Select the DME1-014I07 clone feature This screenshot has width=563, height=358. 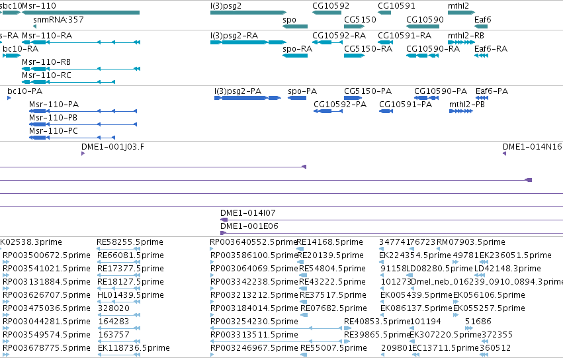pos(392,220)
